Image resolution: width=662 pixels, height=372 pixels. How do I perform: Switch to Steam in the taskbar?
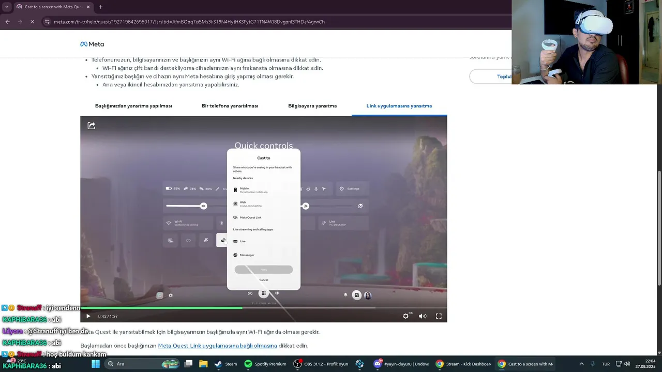(225, 364)
